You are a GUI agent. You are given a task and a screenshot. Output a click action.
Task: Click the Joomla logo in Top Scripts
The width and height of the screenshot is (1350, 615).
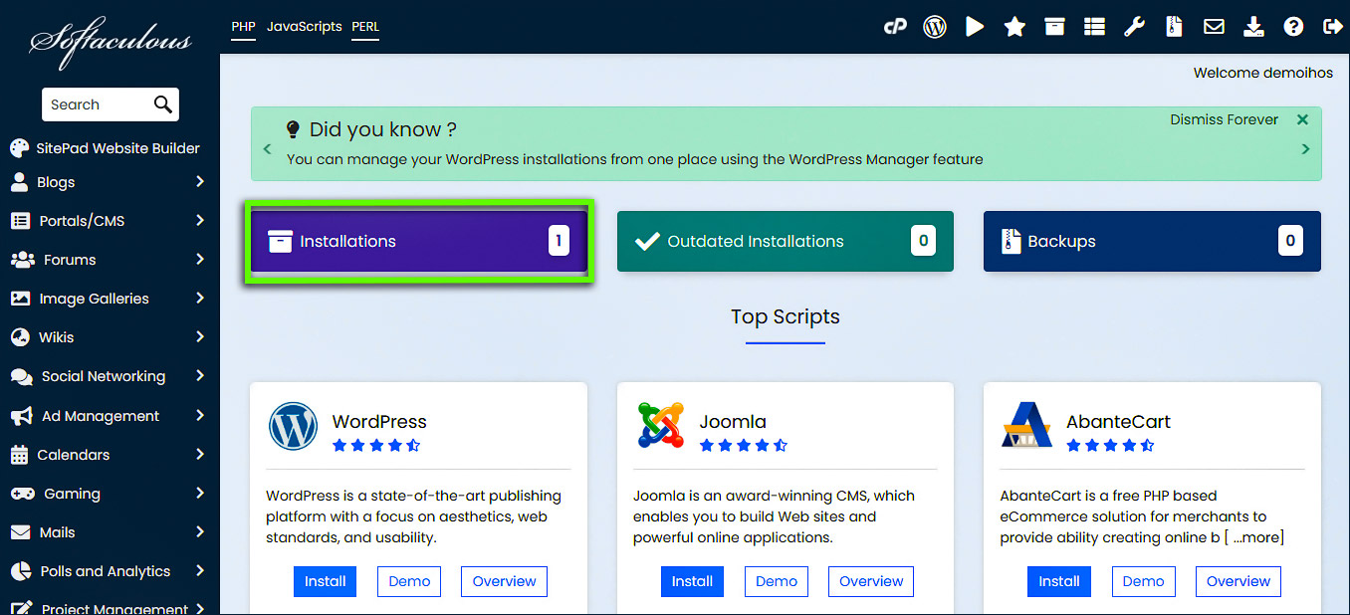[660, 426]
